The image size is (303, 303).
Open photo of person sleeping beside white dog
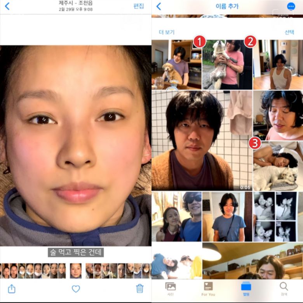[278, 166]
